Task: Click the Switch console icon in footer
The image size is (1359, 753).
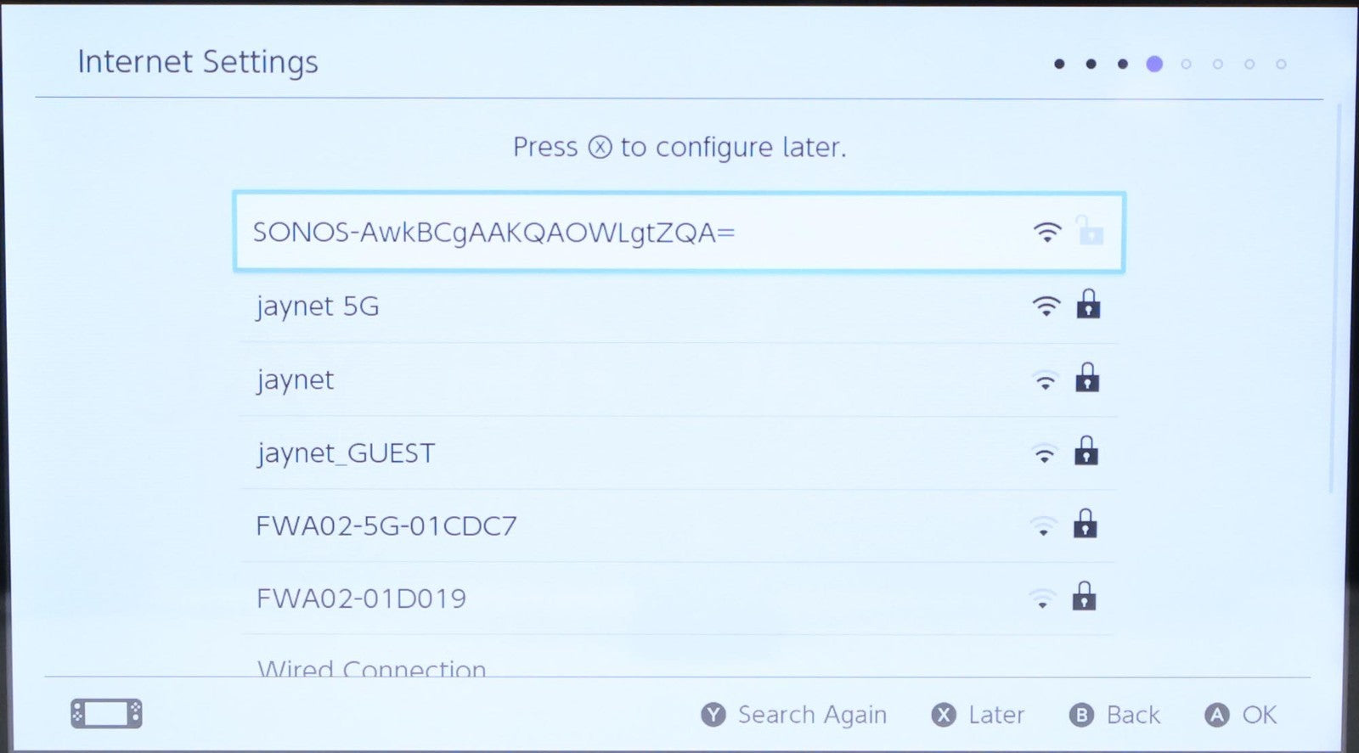Action: tap(106, 714)
